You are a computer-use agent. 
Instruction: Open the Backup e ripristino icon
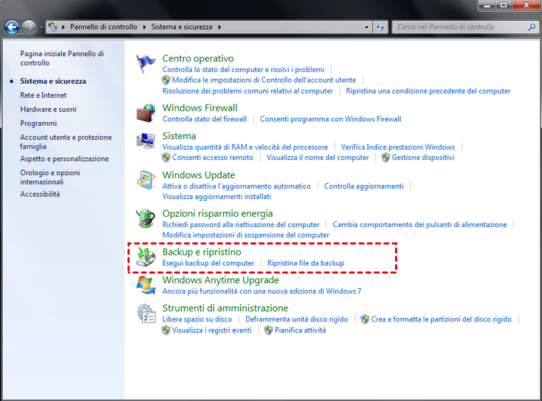click(146, 257)
